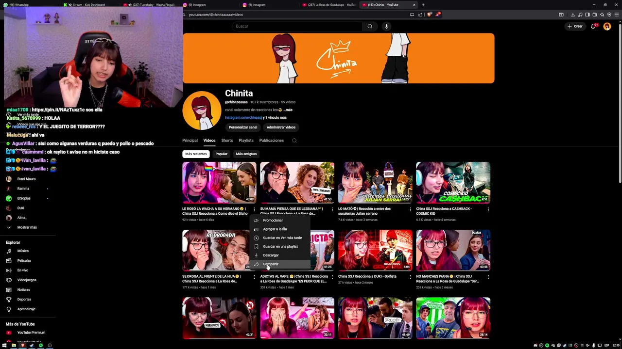The width and height of the screenshot is (622, 349).
Task: Choose Guardar en Ver más tarde
Action: [280, 238]
